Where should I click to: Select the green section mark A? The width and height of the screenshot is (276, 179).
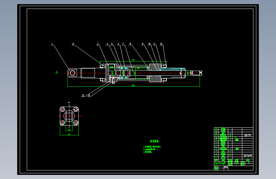click(57, 72)
